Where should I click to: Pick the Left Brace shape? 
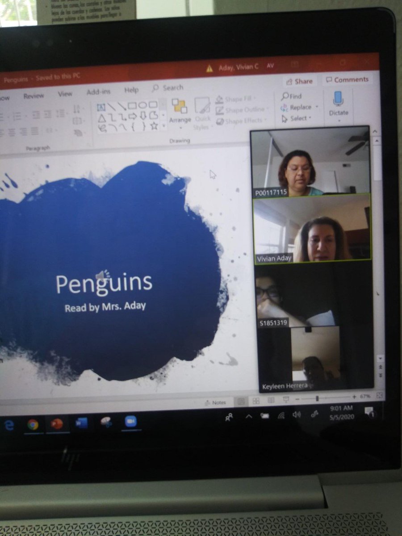(133, 127)
